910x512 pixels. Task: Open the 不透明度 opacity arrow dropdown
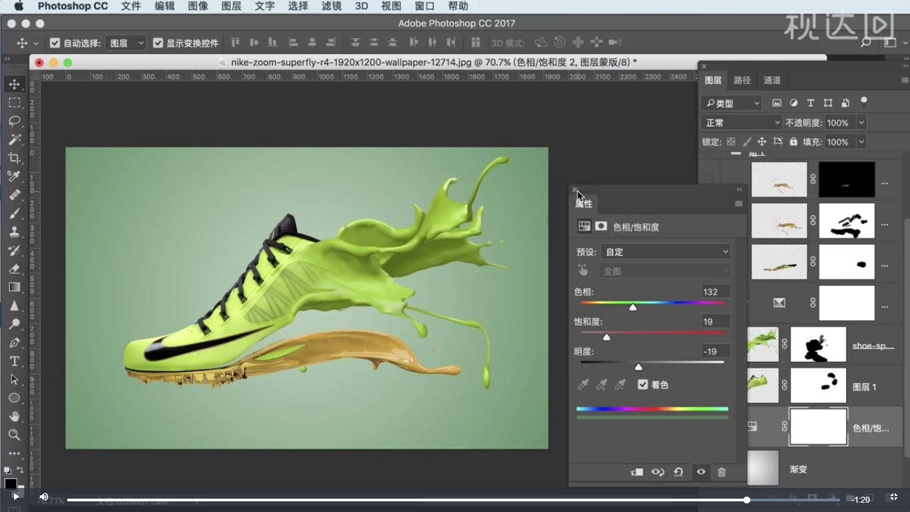(x=861, y=123)
